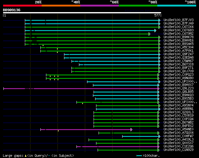Select the UniRef100_Q9FZ47 label

(x=178, y=54)
